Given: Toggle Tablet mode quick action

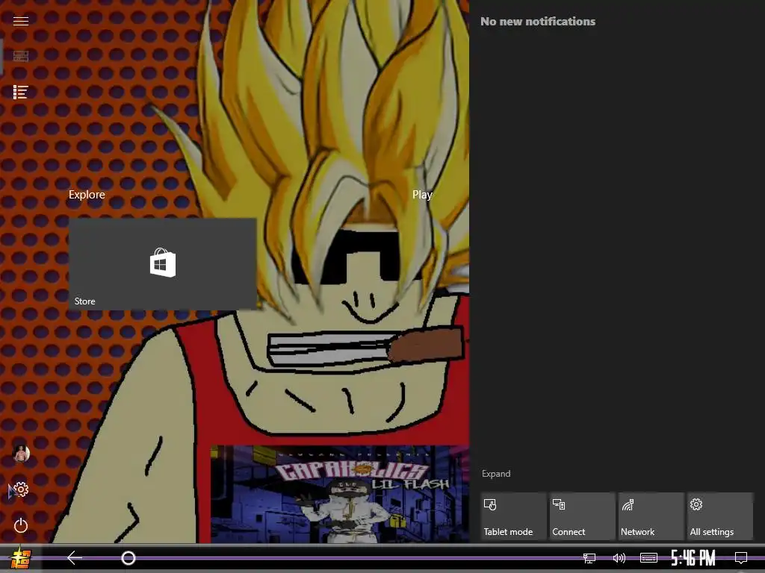Looking at the screenshot, I should click(513, 516).
